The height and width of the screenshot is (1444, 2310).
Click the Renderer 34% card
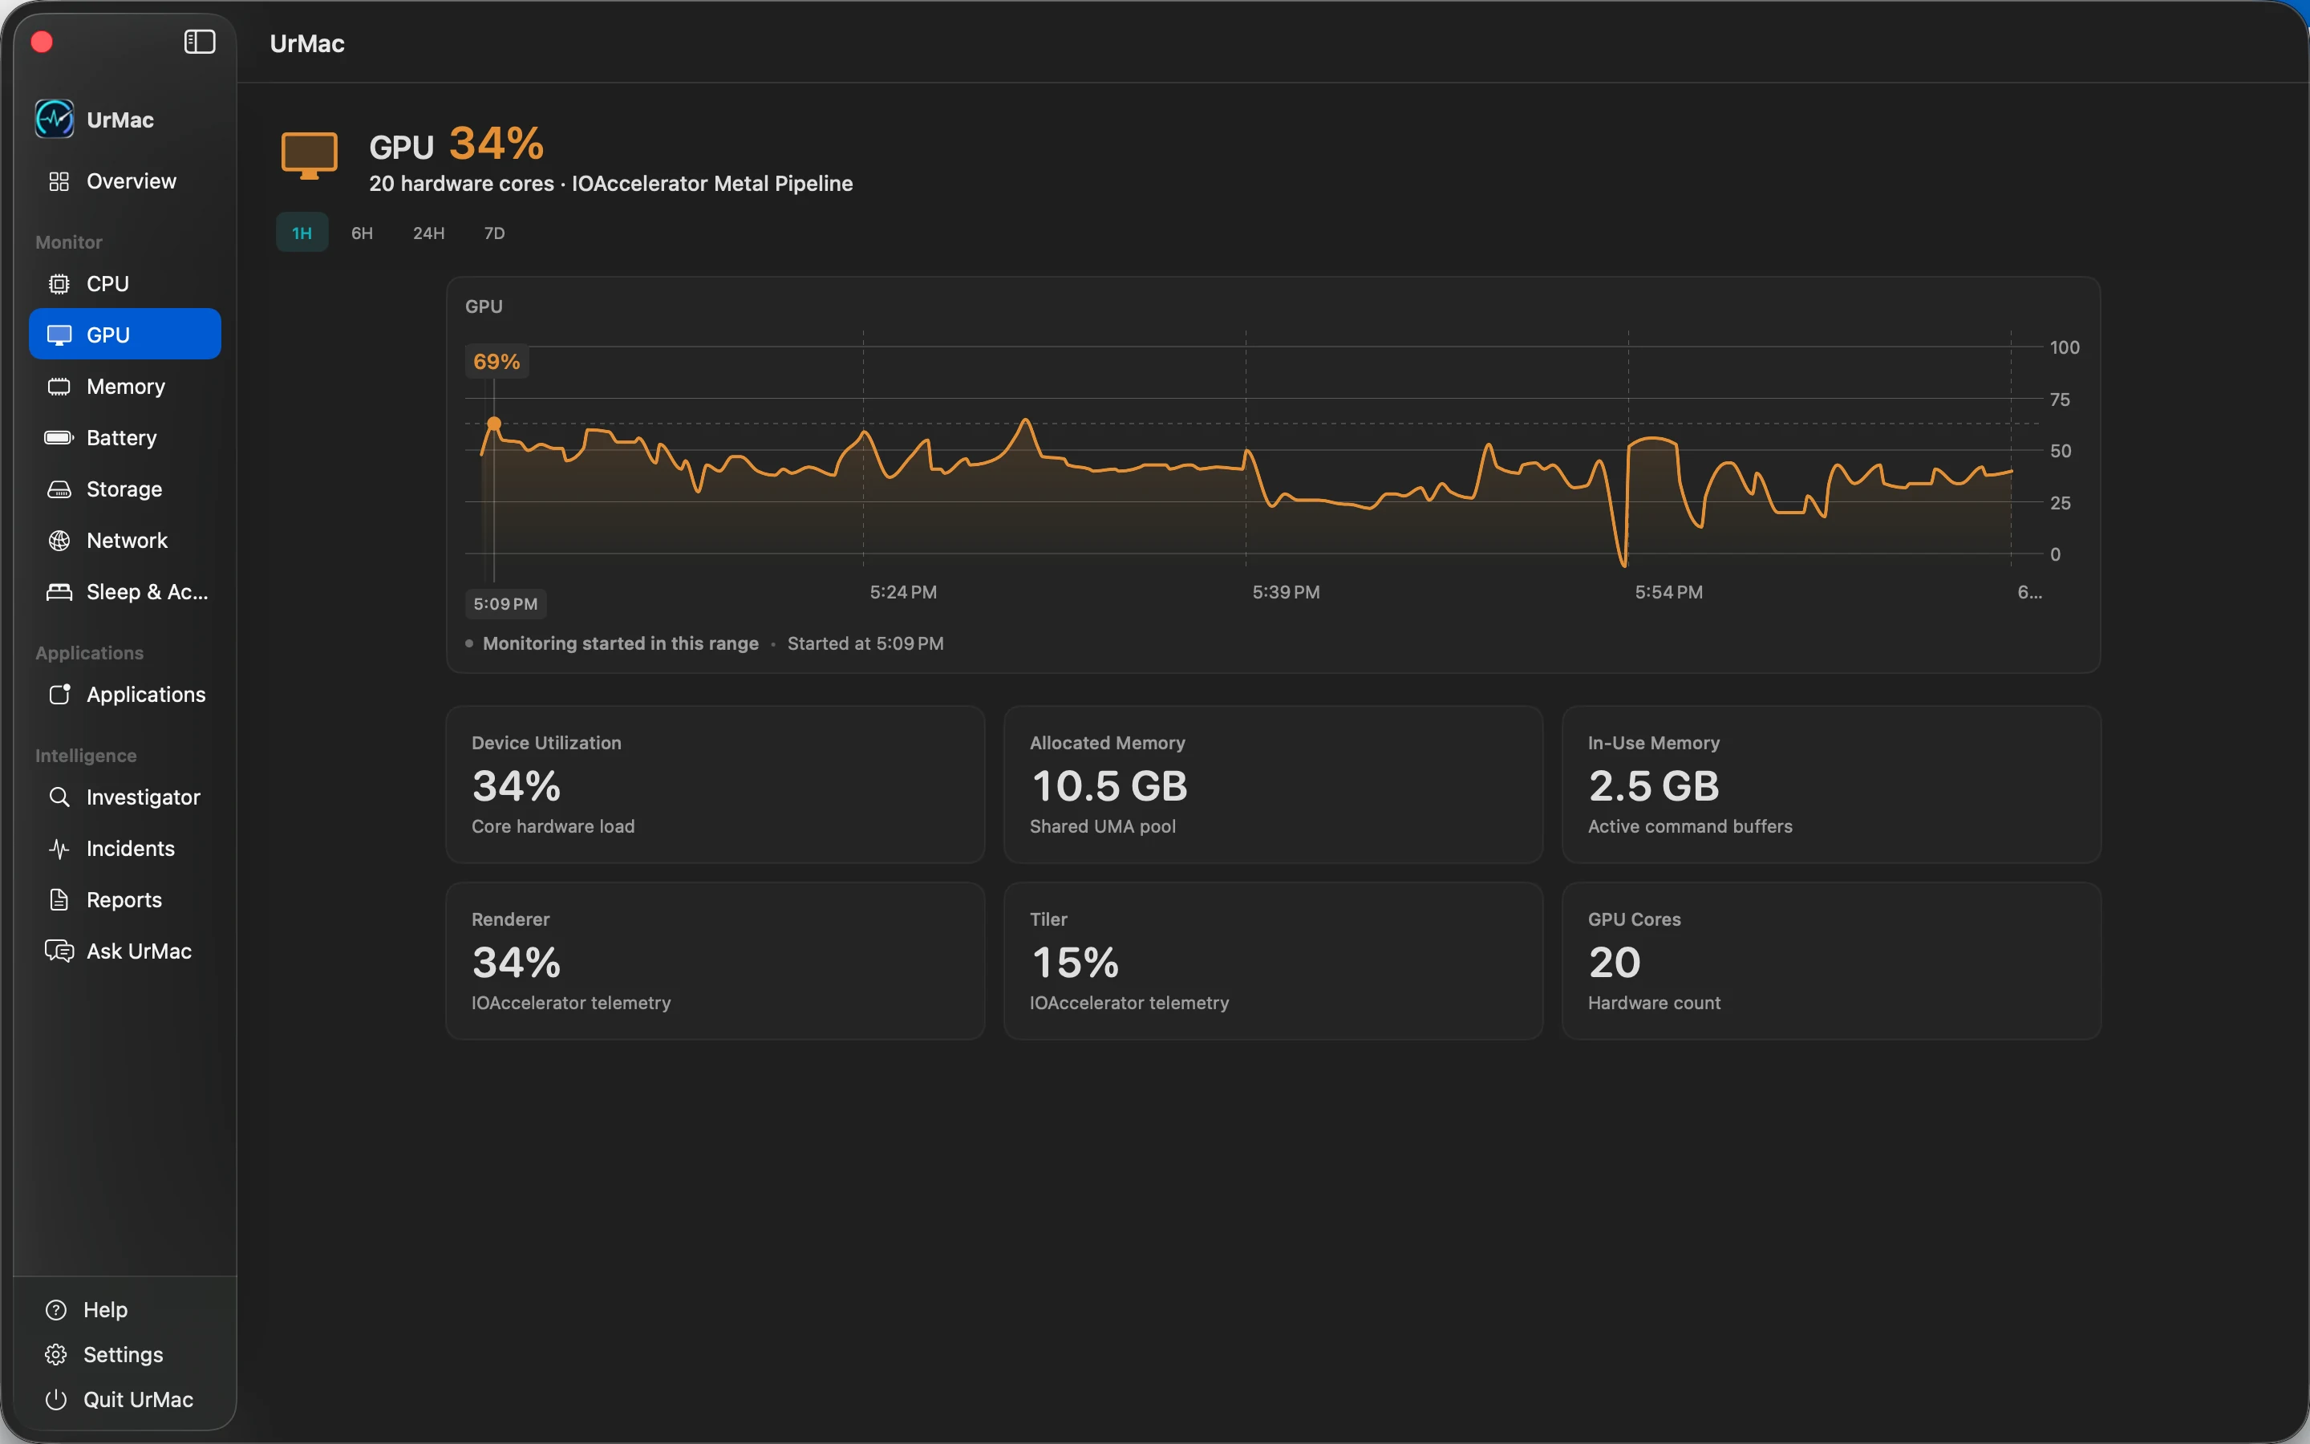(x=715, y=961)
